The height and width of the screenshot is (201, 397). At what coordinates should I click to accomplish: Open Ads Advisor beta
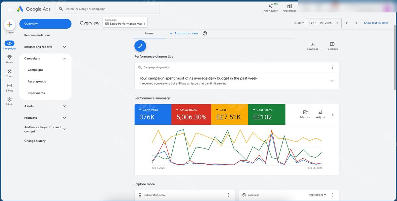click(271, 8)
